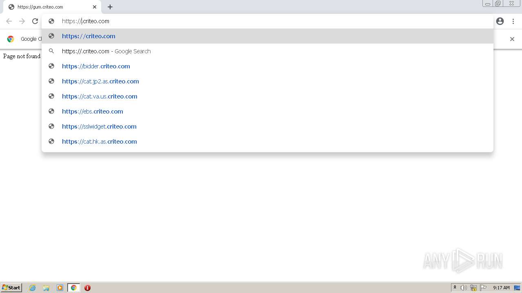Click the globe icon beside ebs.criteo.com
This screenshot has height=293, width=522.
(x=51, y=111)
